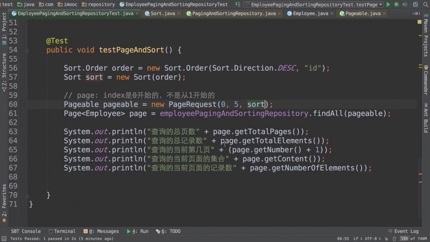Open the run configuration dropdown testPage

pos(314,5)
